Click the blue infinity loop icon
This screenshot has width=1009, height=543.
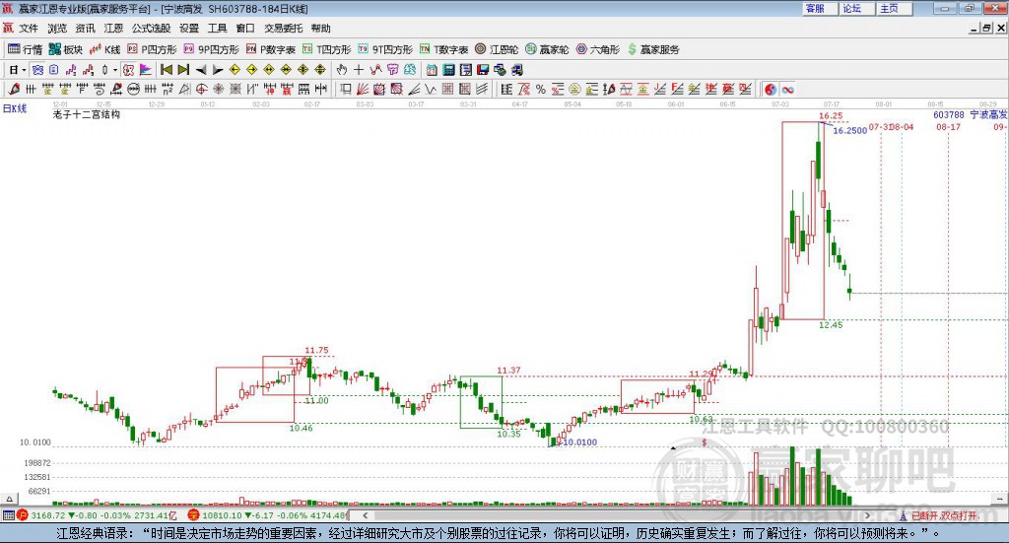point(787,90)
